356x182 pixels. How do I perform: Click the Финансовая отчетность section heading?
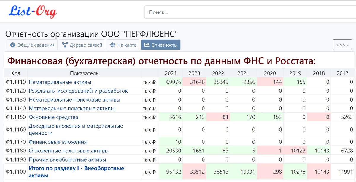[x=161, y=61]
